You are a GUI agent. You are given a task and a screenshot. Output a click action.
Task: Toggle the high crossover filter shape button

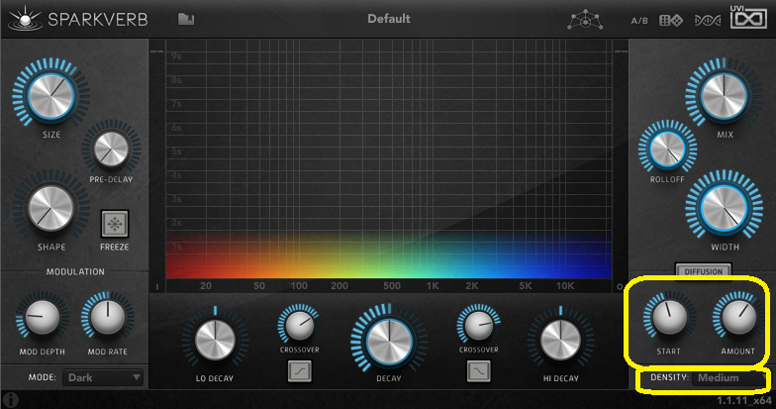pos(478,370)
